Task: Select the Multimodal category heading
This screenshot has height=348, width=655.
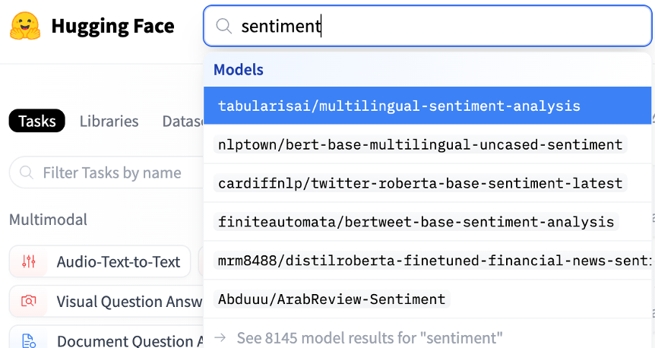Action: click(48, 220)
